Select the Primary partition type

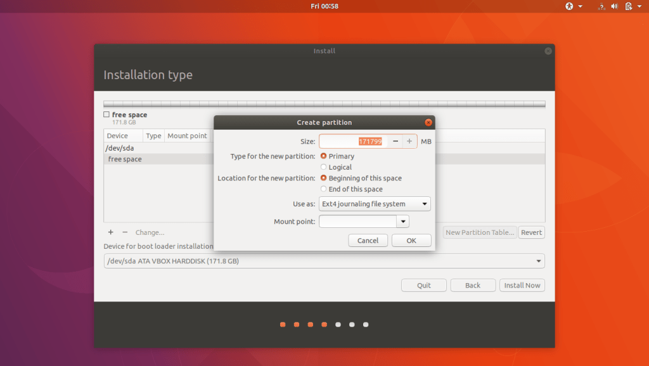324,156
